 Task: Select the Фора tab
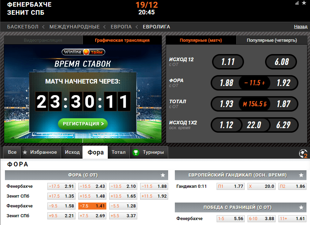click(95, 152)
